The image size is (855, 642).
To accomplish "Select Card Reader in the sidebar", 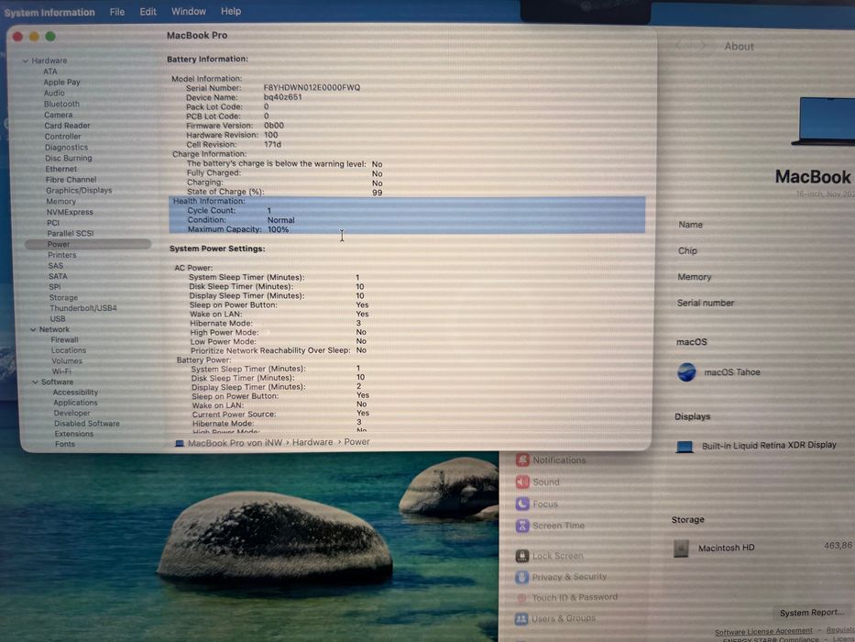I will (67, 126).
